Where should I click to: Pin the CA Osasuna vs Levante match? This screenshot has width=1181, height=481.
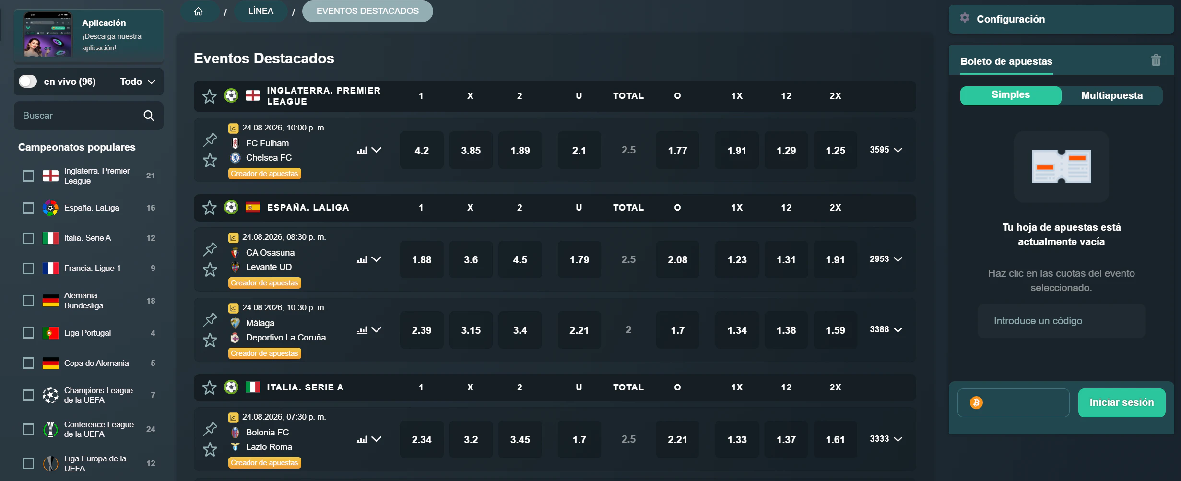click(x=210, y=249)
